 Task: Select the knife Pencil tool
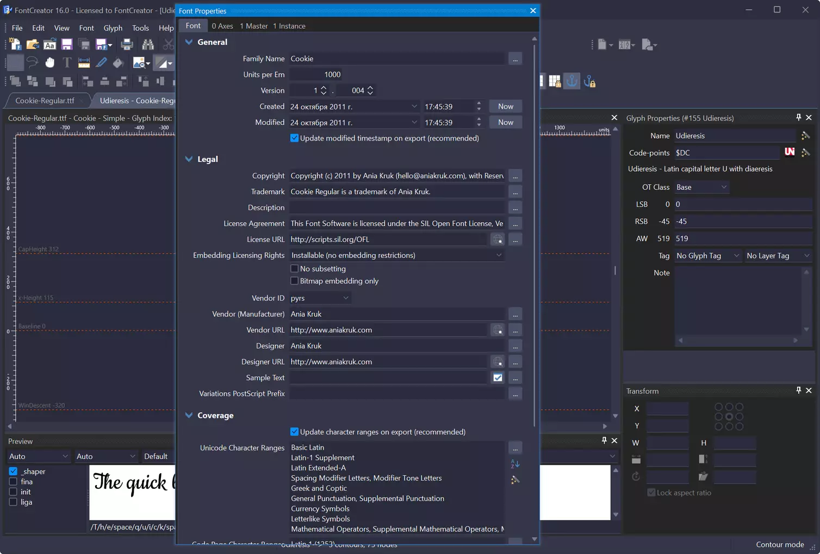[101, 62]
